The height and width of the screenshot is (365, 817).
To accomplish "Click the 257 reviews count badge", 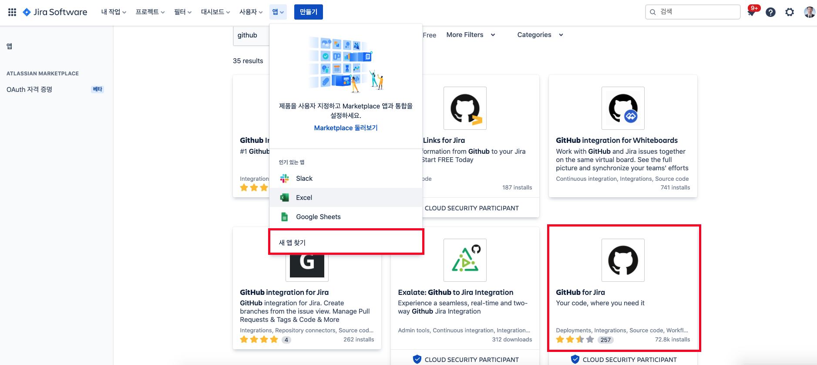I will pyautogui.click(x=605, y=340).
